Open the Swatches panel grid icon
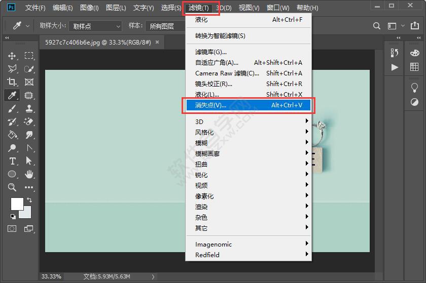This screenshot has width=426, height=283. point(415,67)
